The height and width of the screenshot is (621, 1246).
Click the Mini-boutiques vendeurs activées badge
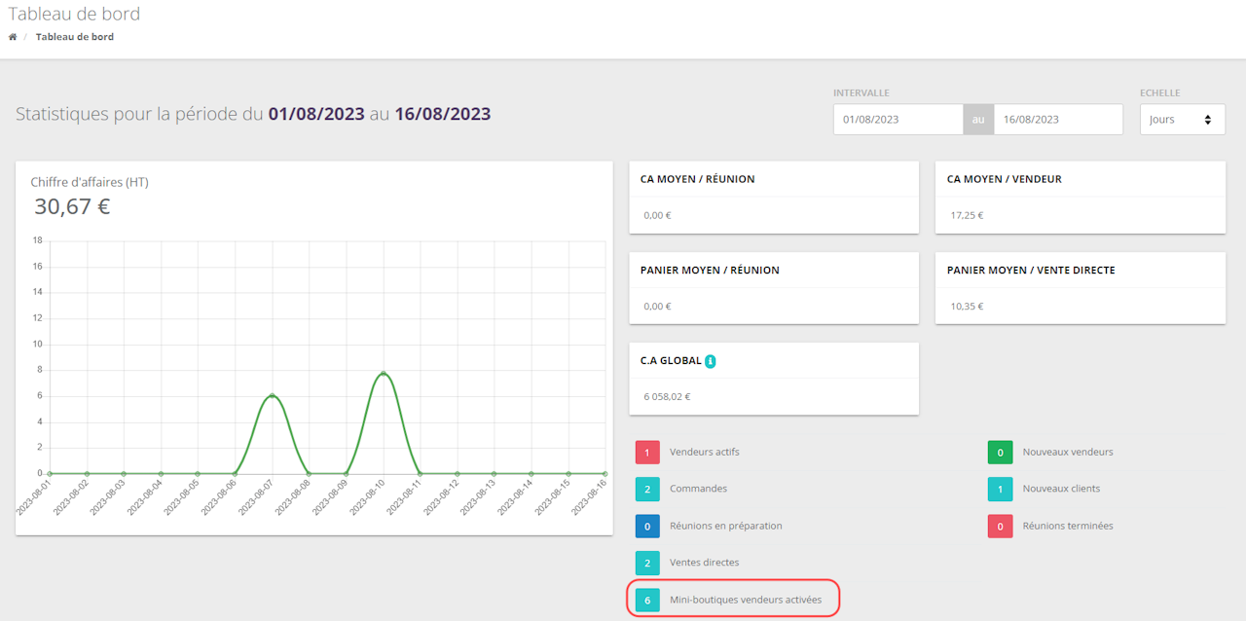(647, 601)
